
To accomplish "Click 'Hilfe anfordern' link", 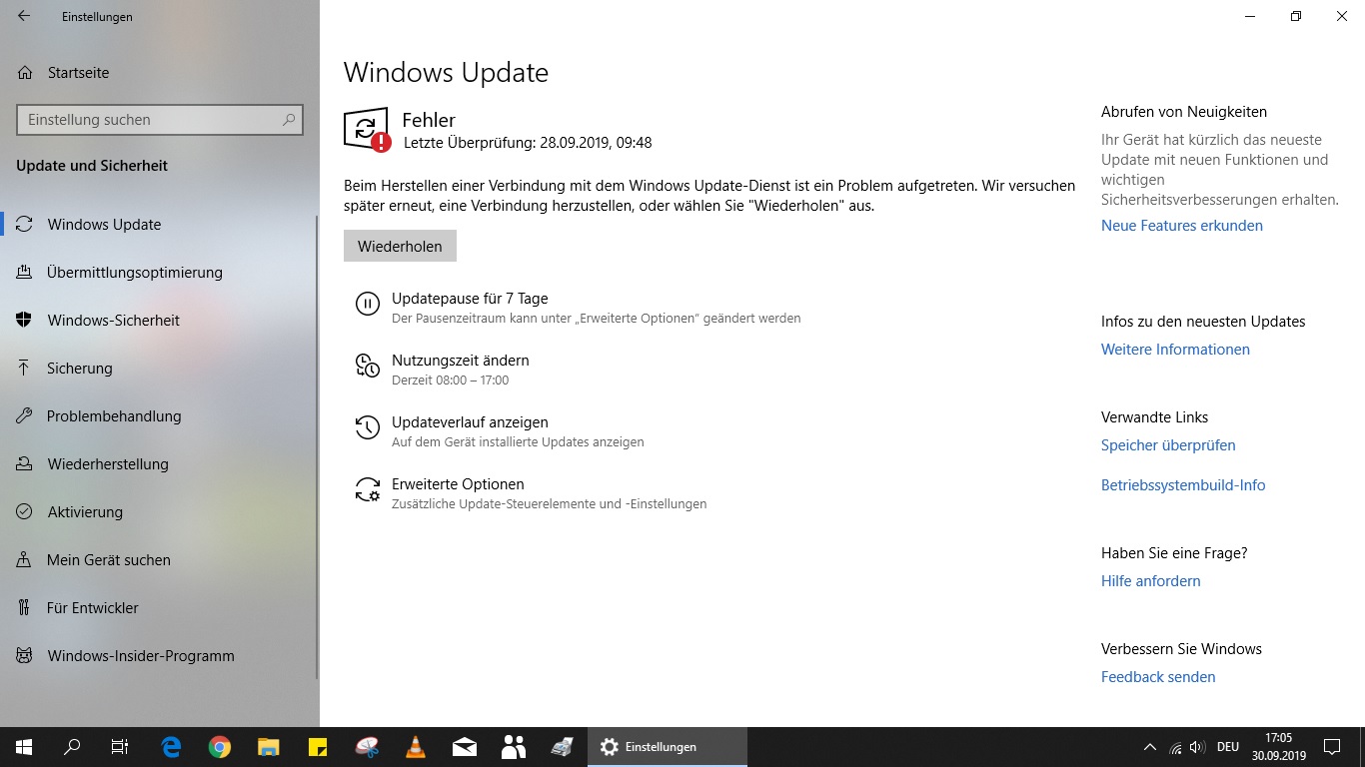I will pyautogui.click(x=1151, y=581).
